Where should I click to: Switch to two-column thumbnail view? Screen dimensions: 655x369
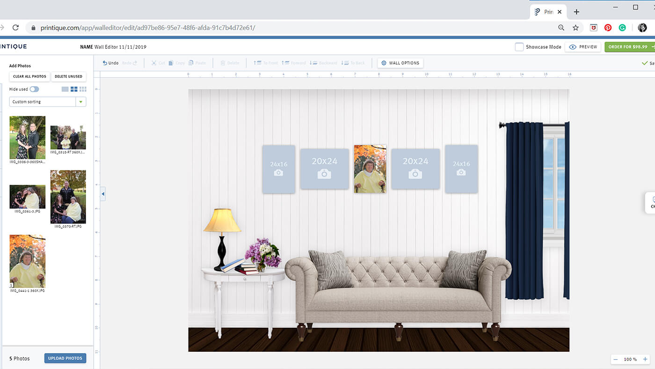74,89
